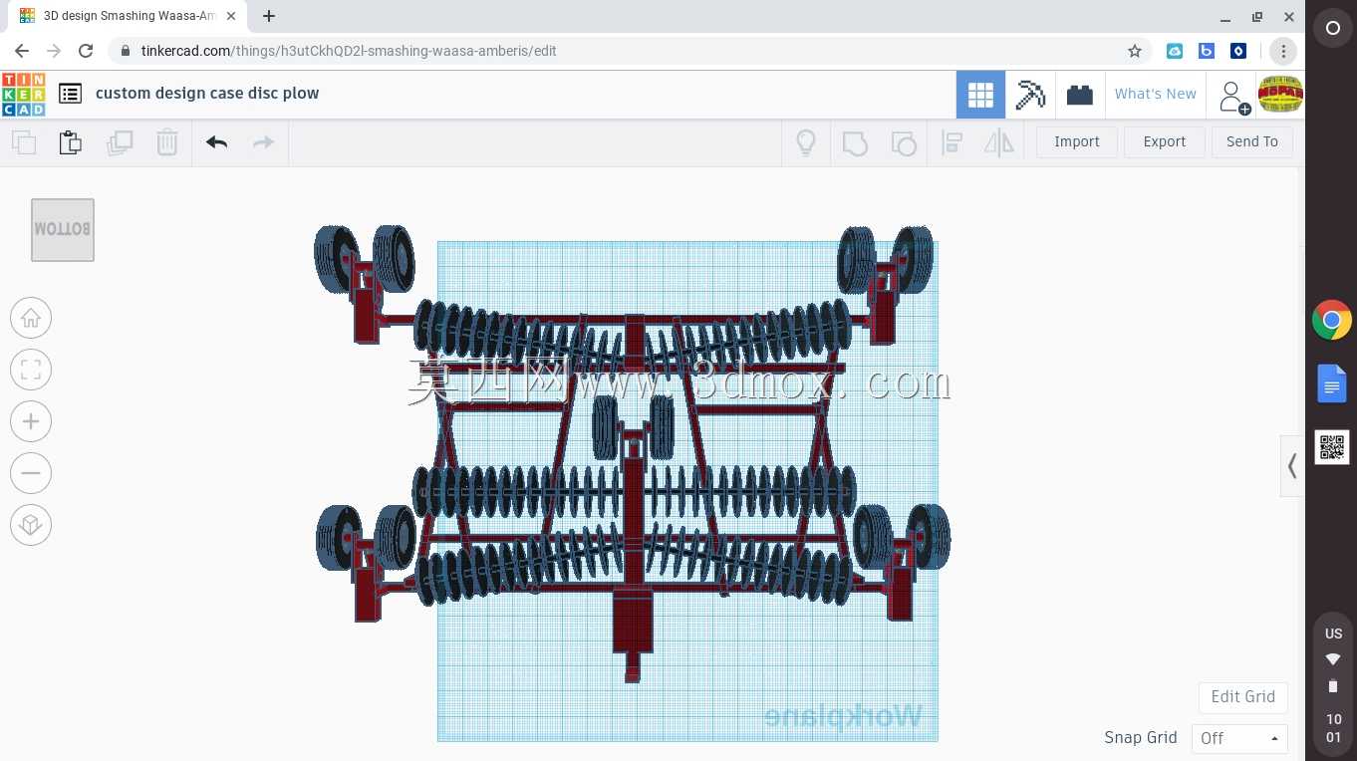Click the Delete trash icon
The height and width of the screenshot is (761, 1357).
click(x=167, y=142)
